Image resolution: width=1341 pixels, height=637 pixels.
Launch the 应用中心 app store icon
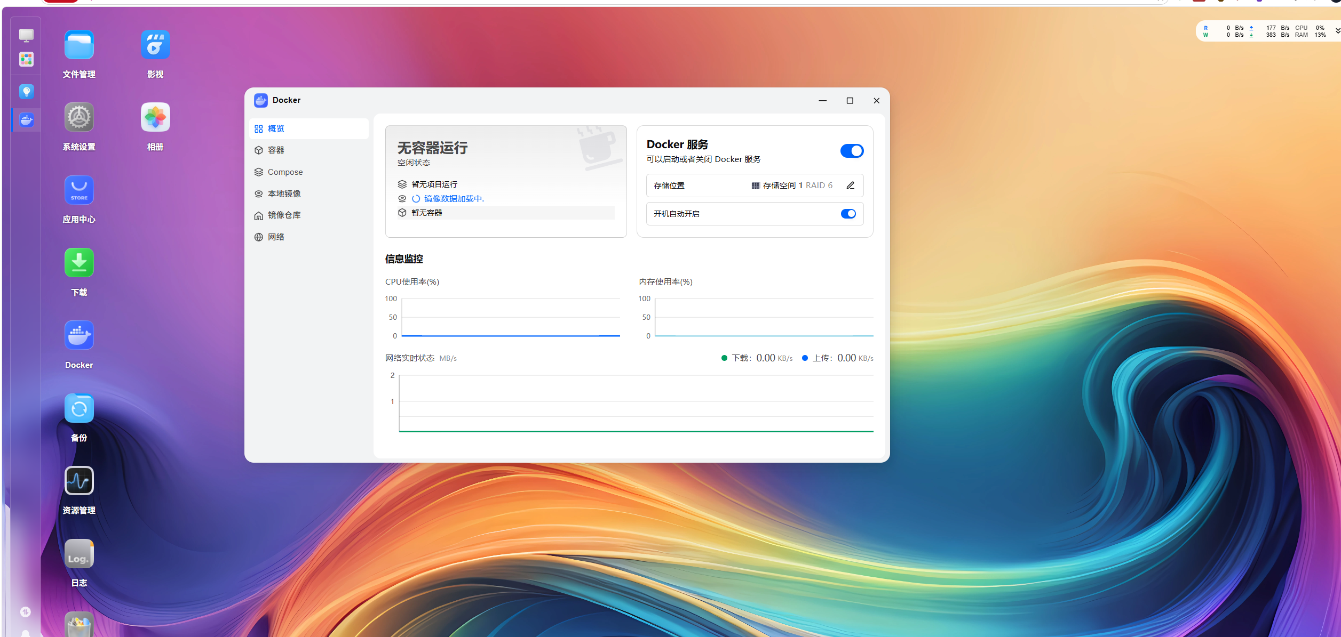(x=79, y=190)
